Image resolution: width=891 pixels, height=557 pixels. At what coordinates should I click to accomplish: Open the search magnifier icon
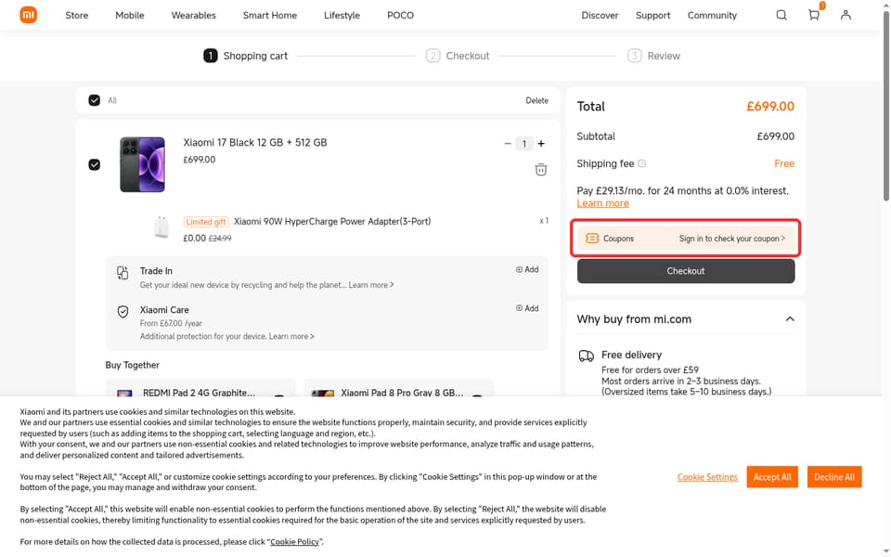[x=781, y=15]
